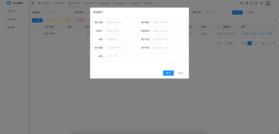
Task: Click the refresh table icon
Action: (x=275, y=20)
